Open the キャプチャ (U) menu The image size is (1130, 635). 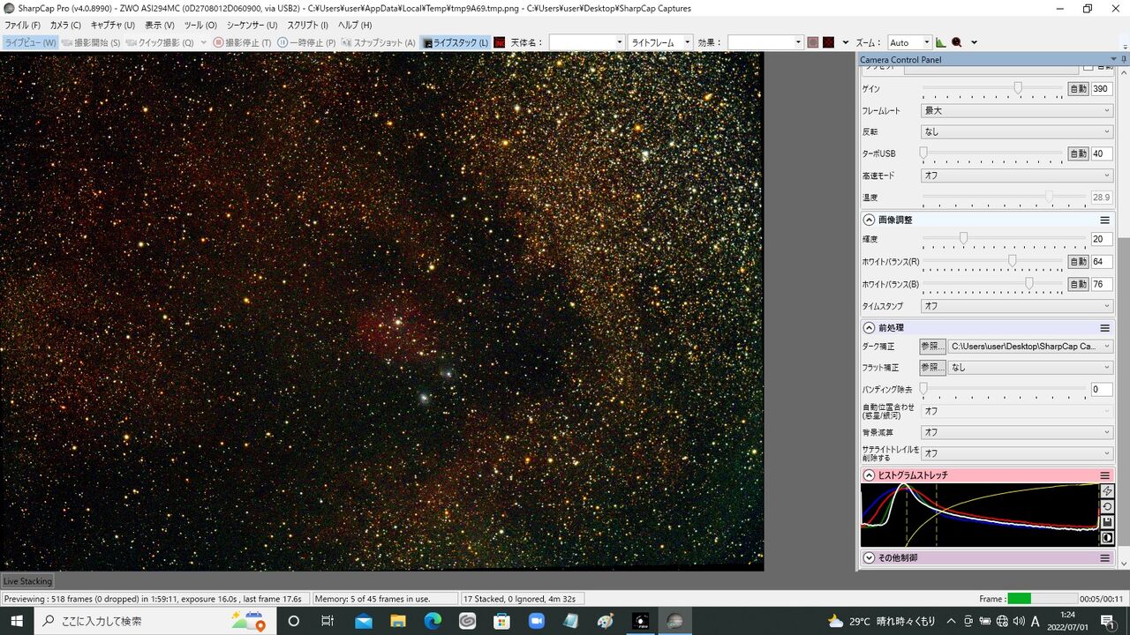pyautogui.click(x=113, y=26)
